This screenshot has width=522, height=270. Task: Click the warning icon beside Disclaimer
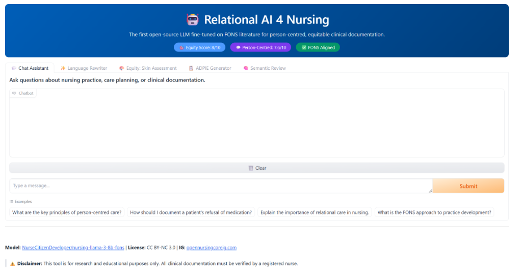tap(13, 264)
